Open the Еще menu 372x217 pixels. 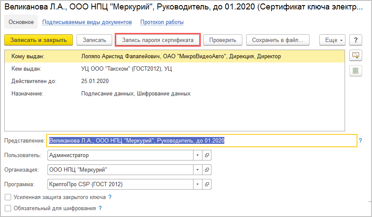point(332,40)
